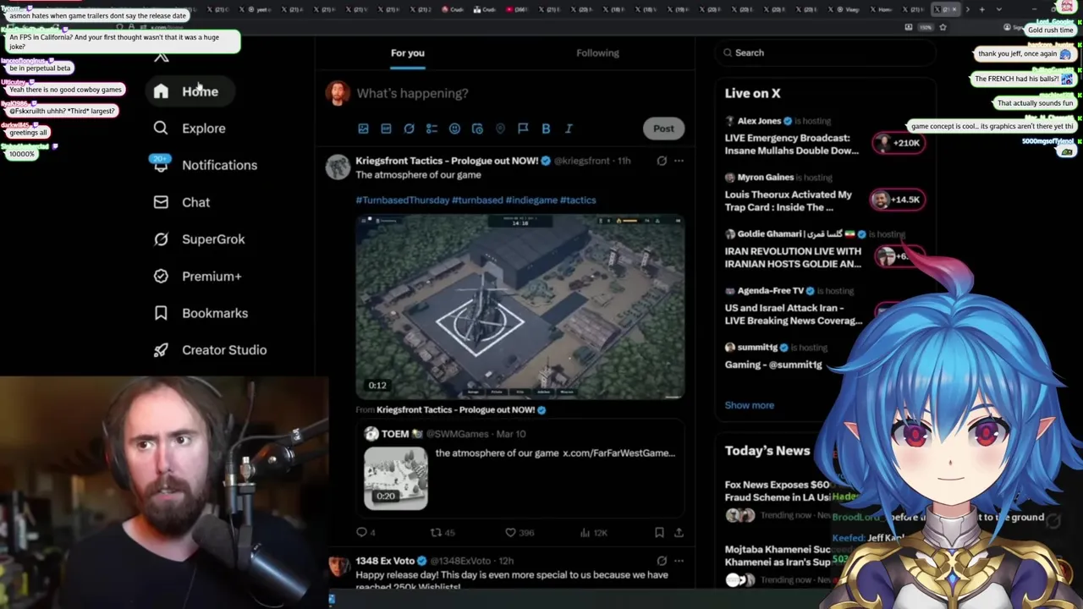Open the Fox News fraud scheme story
Image resolution: width=1083 pixels, height=609 pixels.
(x=777, y=491)
